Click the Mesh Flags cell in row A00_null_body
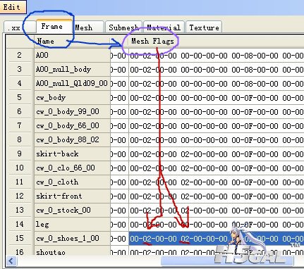Screen dimensions: 304x269 tap(217, 69)
